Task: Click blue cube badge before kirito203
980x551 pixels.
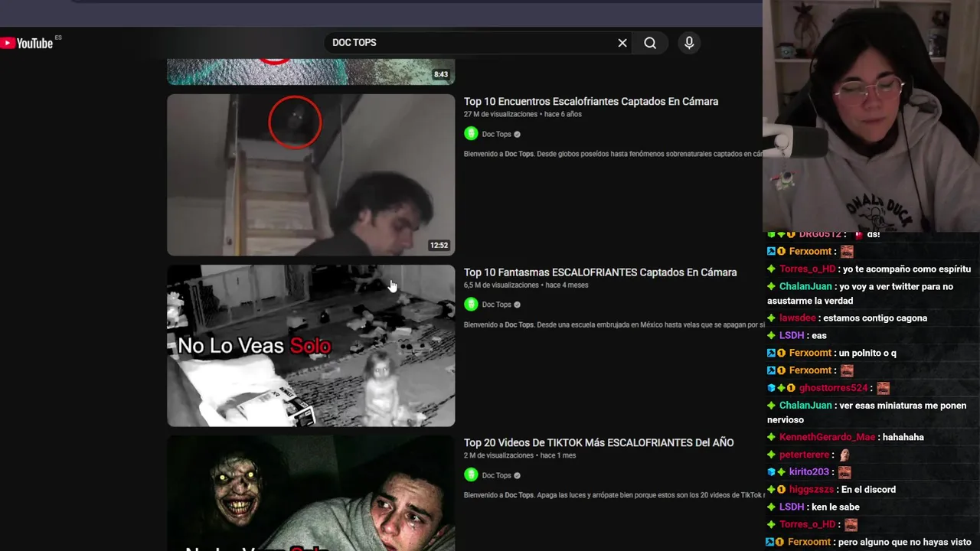Action: (x=772, y=472)
